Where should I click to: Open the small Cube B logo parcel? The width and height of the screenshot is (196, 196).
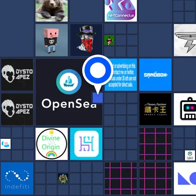tap(190, 155)
